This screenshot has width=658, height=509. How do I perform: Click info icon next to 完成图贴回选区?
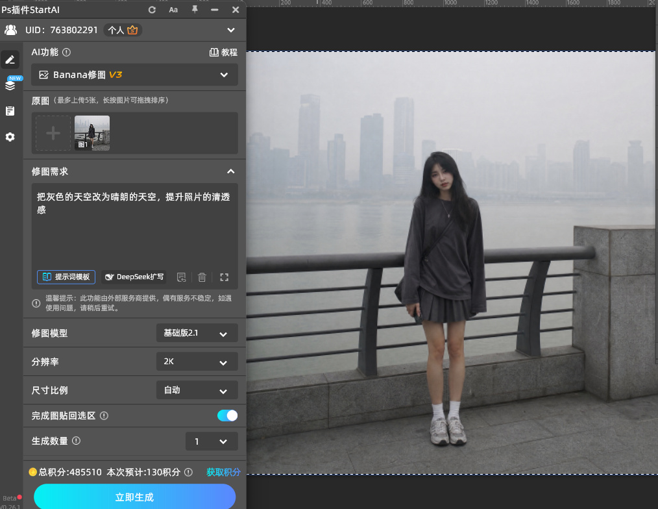[x=104, y=416]
